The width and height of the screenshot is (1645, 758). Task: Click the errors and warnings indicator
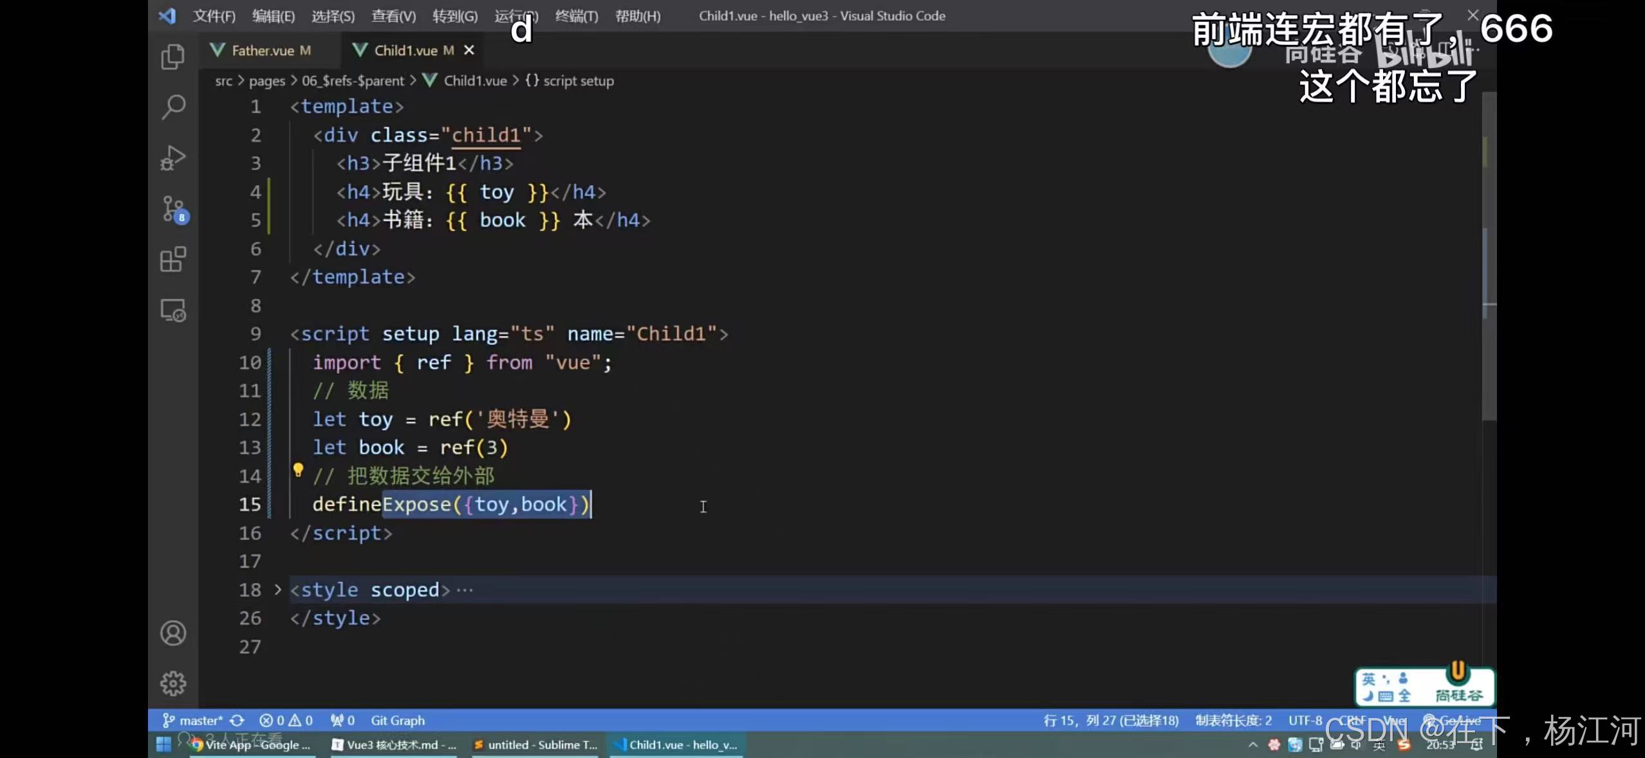286,720
